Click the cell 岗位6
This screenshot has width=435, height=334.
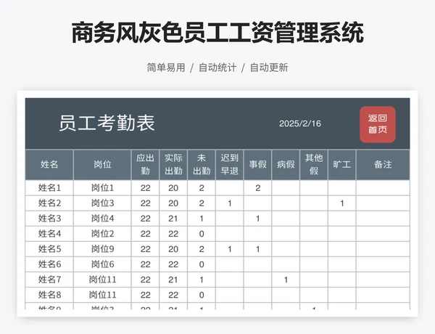[x=102, y=264]
